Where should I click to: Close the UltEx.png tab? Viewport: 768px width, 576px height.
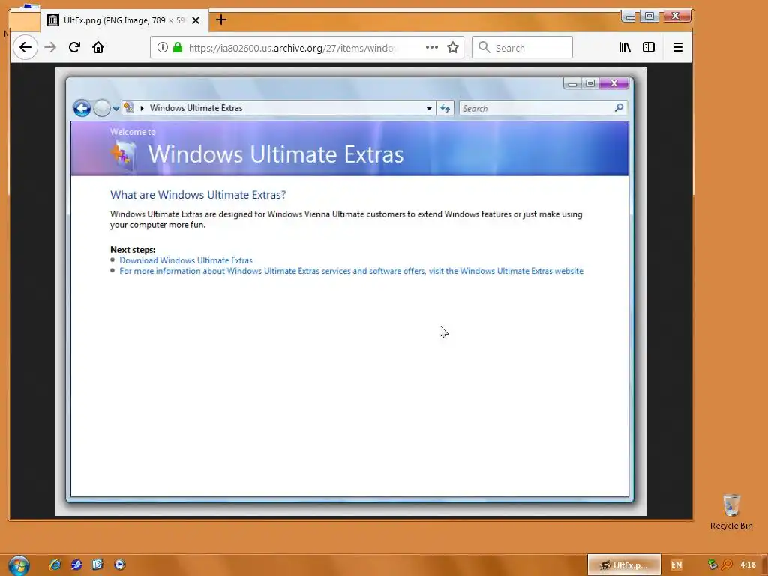pyautogui.click(x=196, y=20)
